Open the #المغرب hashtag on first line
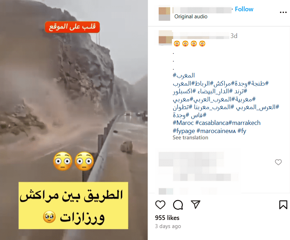The width and height of the screenshot is (290, 240). pyautogui.click(x=184, y=75)
